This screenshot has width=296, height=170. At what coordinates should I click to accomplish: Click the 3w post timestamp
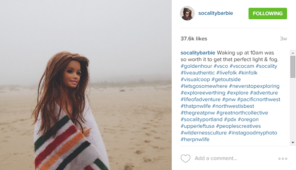(x=283, y=39)
